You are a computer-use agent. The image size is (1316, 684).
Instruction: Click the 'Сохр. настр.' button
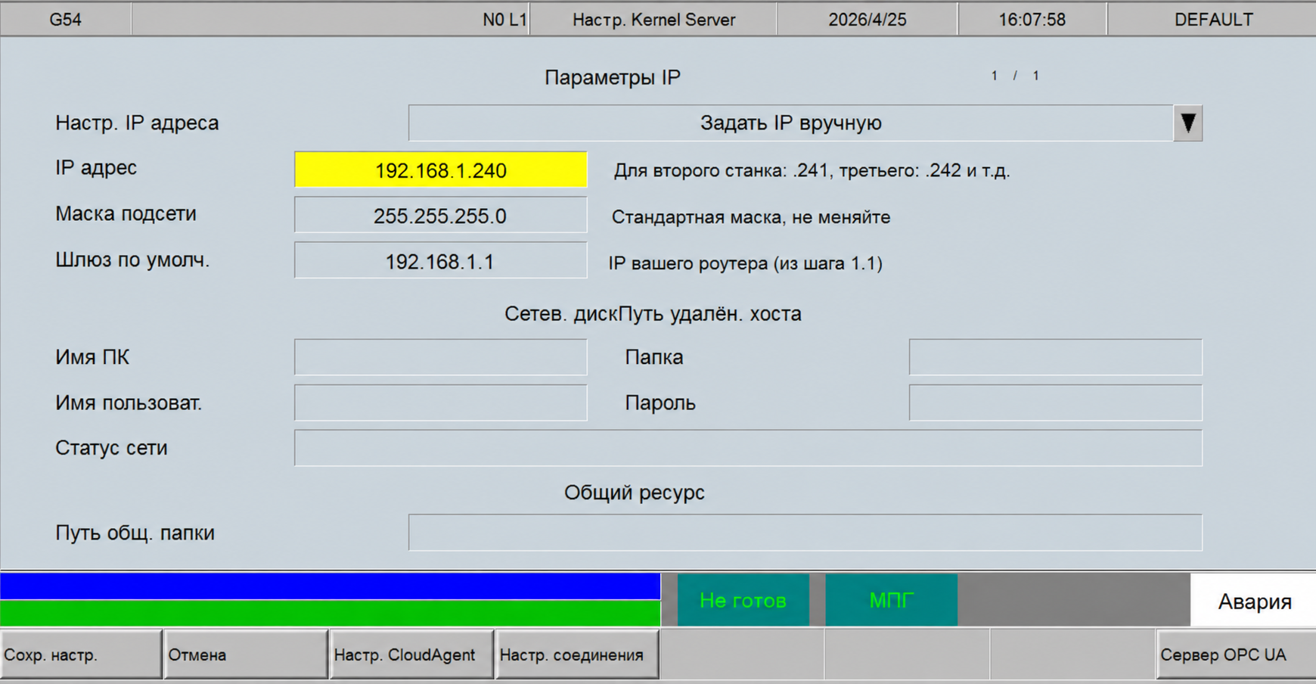(x=79, y=654)
